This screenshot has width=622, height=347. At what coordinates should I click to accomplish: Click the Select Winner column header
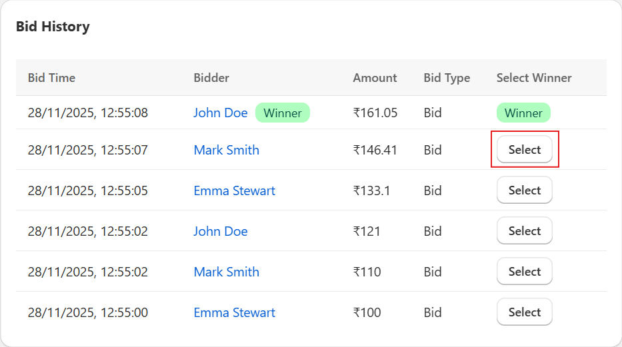click(534, 78)
